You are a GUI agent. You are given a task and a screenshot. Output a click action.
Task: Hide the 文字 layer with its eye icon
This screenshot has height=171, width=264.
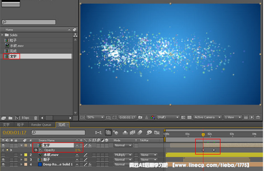(3, 145)
